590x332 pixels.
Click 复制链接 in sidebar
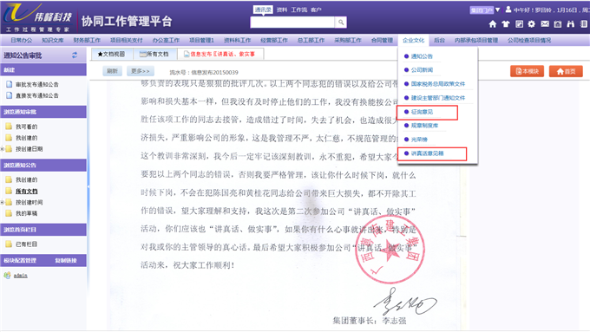click(x=66, y=261)
